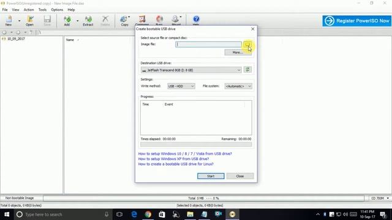Image resolution: width=392 pixels, height=220 pixels.
Task: Open the File menu
Action: tap(5, 10)
